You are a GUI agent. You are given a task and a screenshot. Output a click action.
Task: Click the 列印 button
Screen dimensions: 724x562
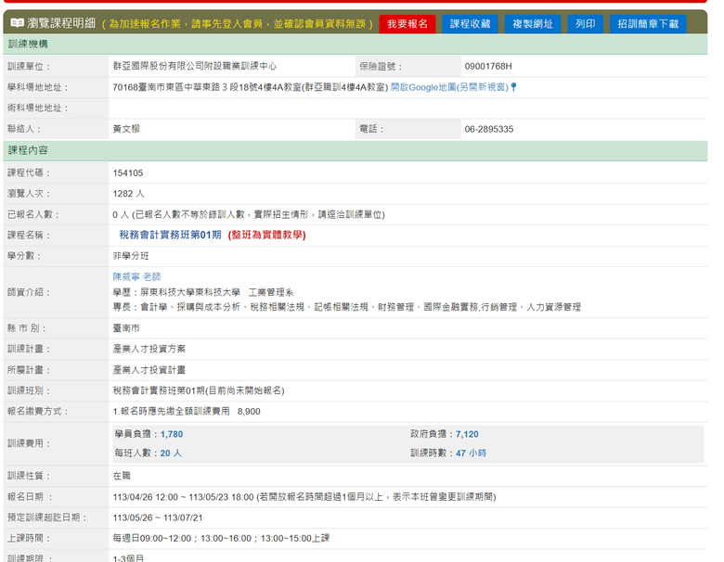(x=585, y=24)
